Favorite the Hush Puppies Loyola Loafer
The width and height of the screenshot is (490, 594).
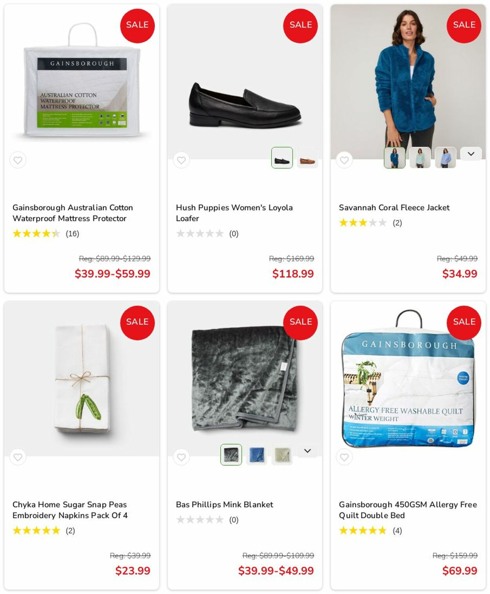[181, 160]
